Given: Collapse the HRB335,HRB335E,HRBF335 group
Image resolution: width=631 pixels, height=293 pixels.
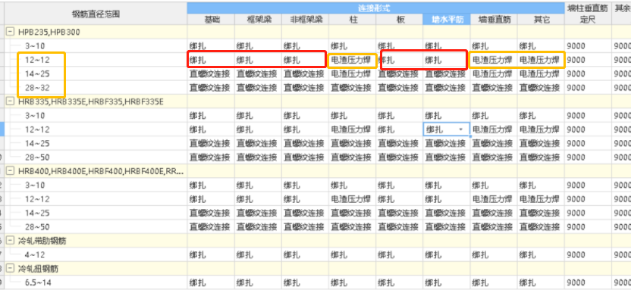Looking at the screenshot, I should (x=11, y=101).
